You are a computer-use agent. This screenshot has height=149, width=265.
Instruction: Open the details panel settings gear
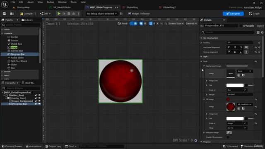[262, 32]
